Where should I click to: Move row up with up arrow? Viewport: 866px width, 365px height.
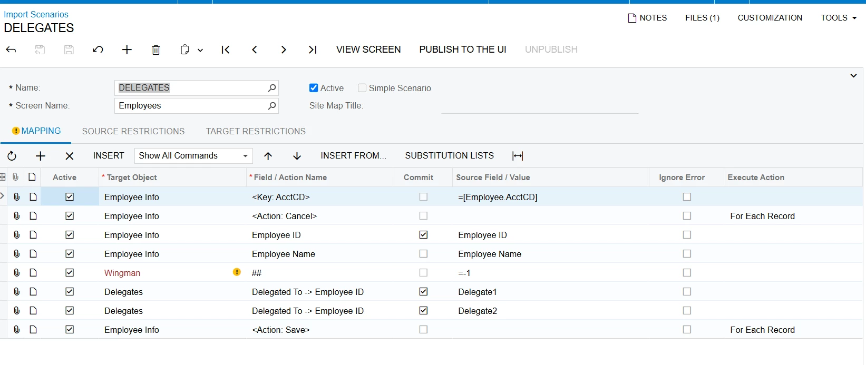coord(268,156)
